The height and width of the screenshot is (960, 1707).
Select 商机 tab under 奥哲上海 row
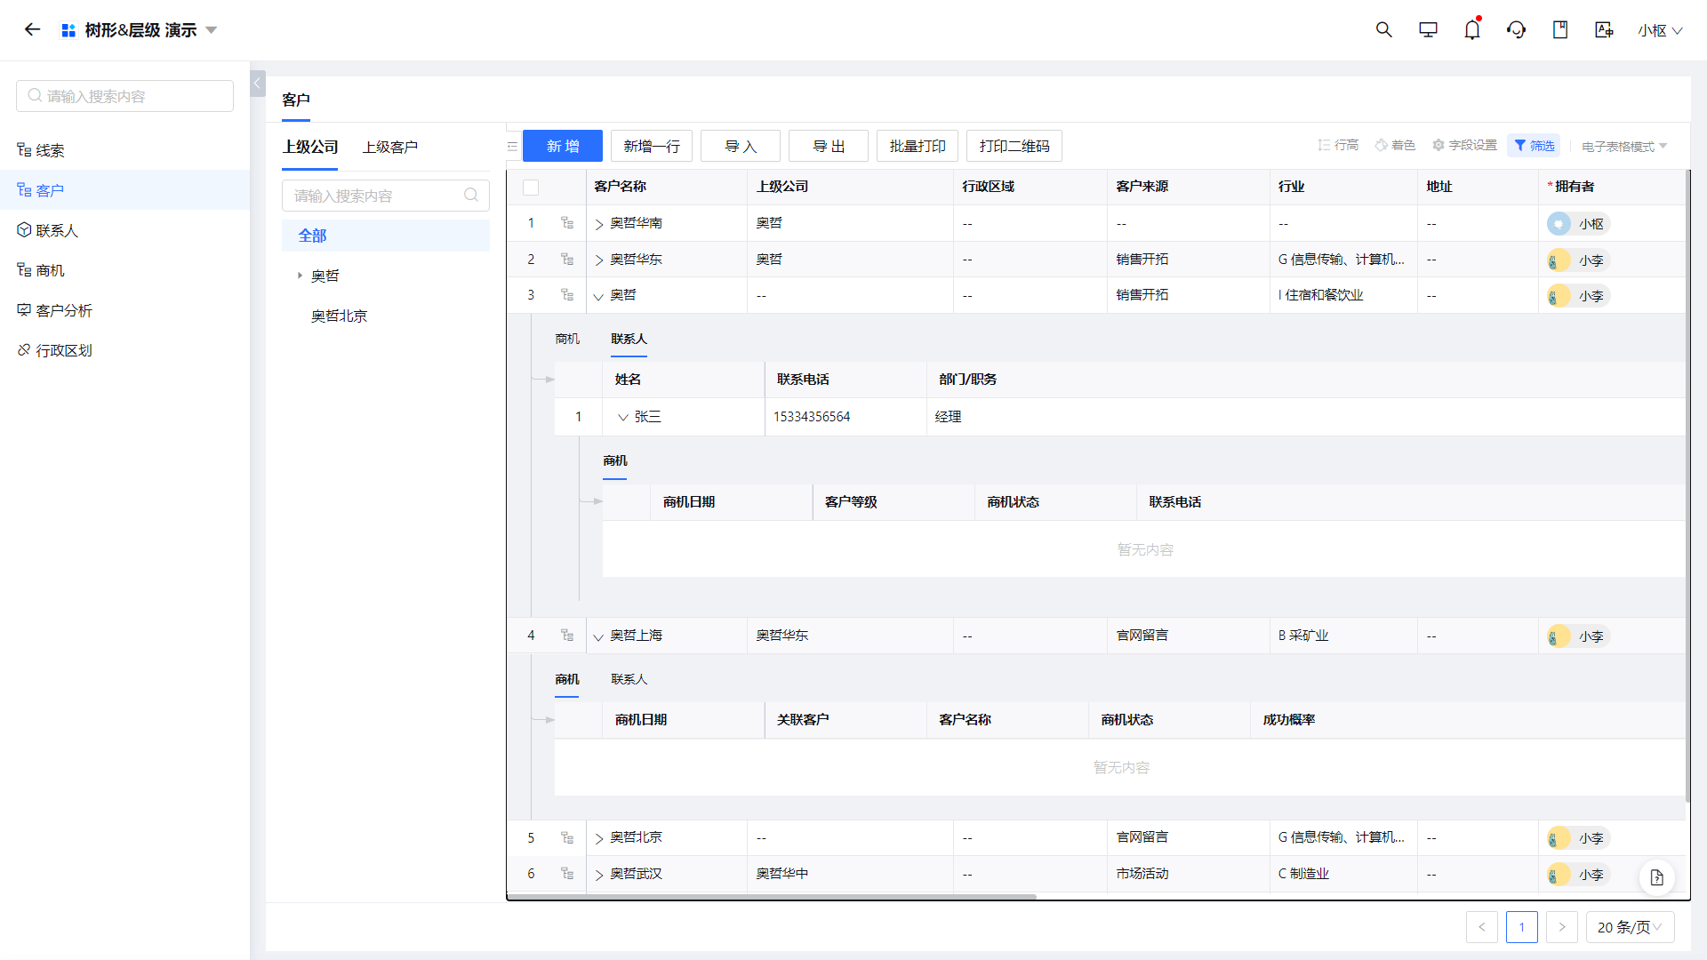[567, 679]
